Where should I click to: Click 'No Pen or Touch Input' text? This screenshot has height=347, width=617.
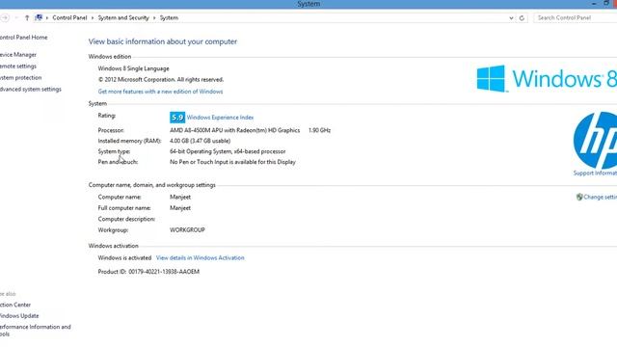point(232,162)
